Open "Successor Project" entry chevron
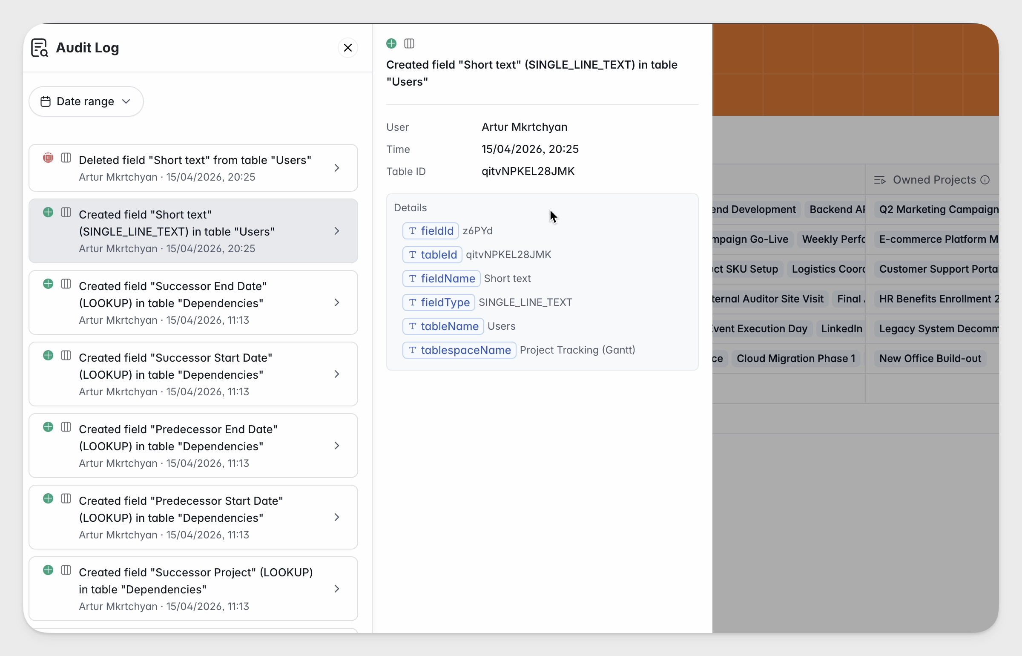Screen dimensions: 1022x656 337,589
